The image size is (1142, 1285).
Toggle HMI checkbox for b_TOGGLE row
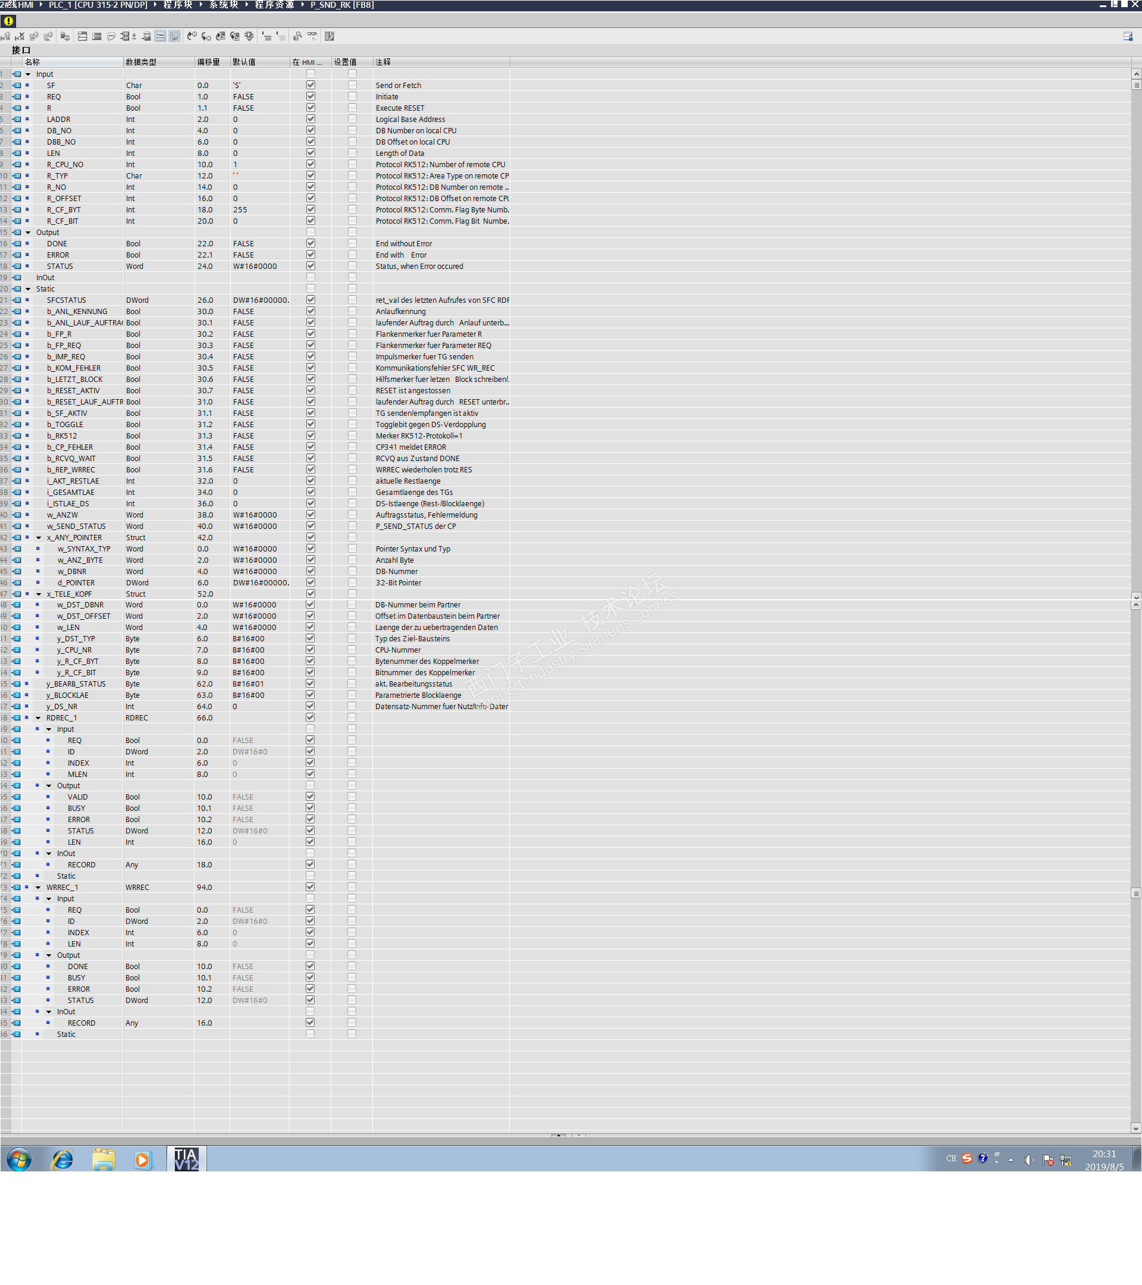pyautogui.click(x=310, y=424)
